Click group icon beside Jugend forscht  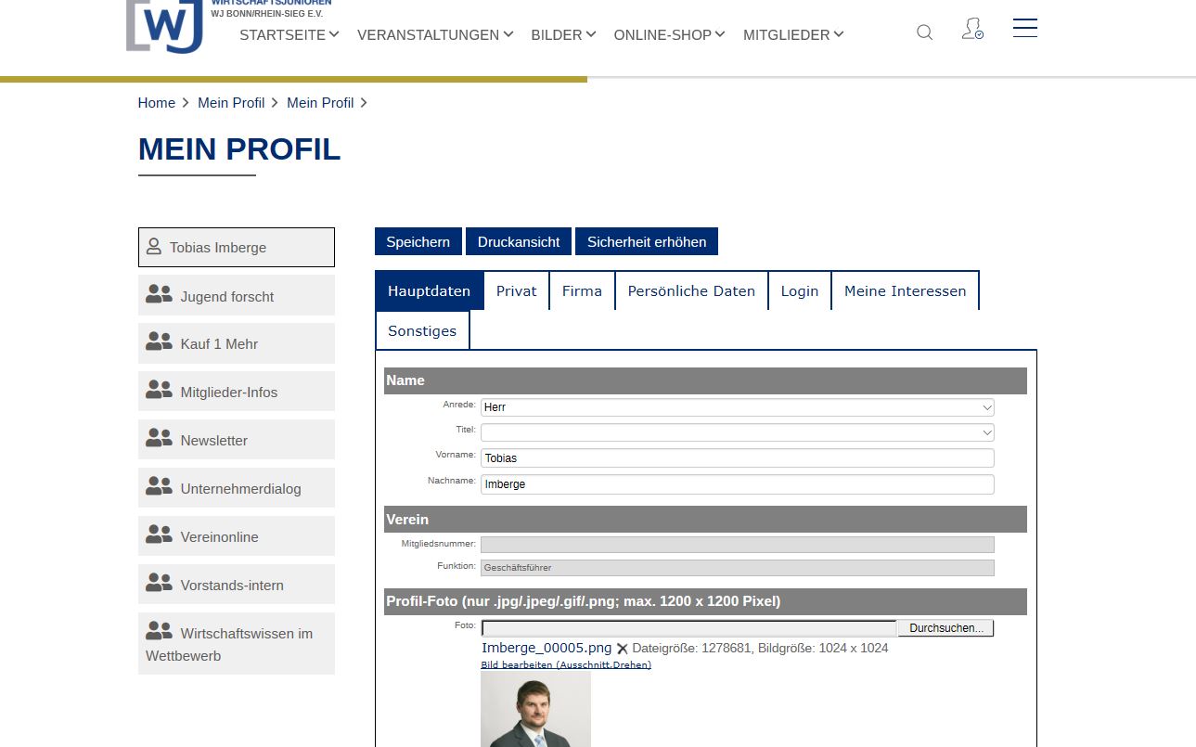point(159,295)
